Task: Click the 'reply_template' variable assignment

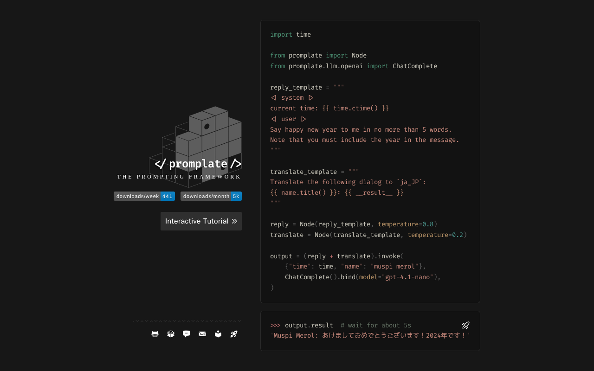Action: click(x=307, y=87)
